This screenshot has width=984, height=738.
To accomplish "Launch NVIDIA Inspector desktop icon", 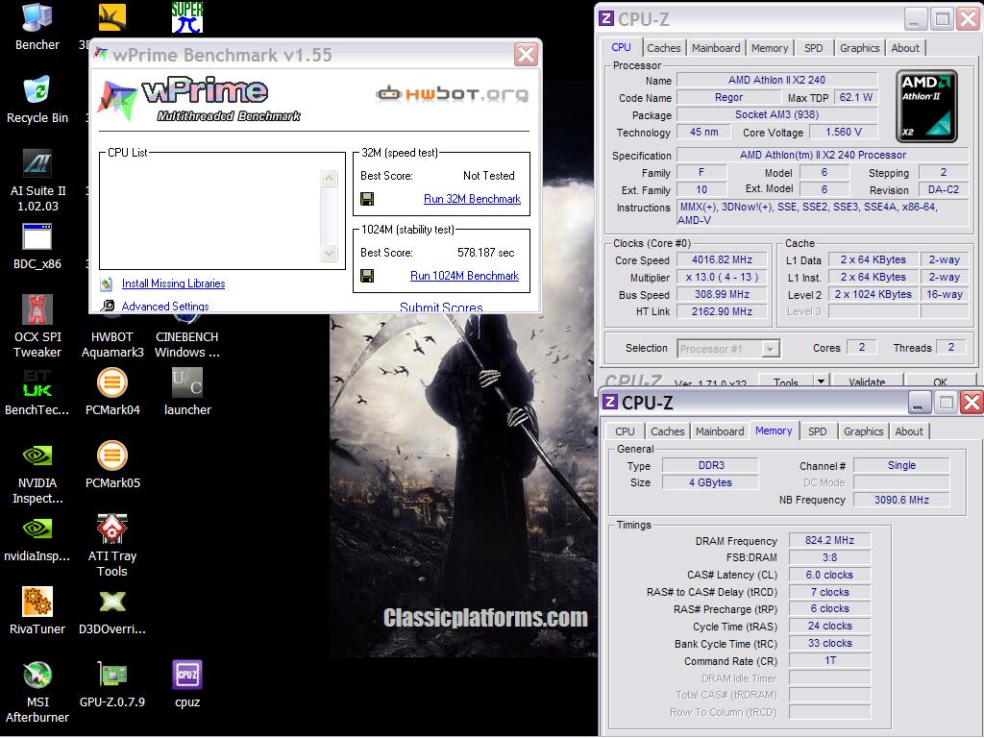I will (37, 473).
